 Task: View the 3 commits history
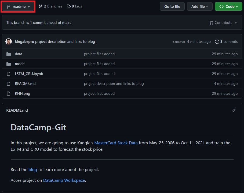pos(226,41)
